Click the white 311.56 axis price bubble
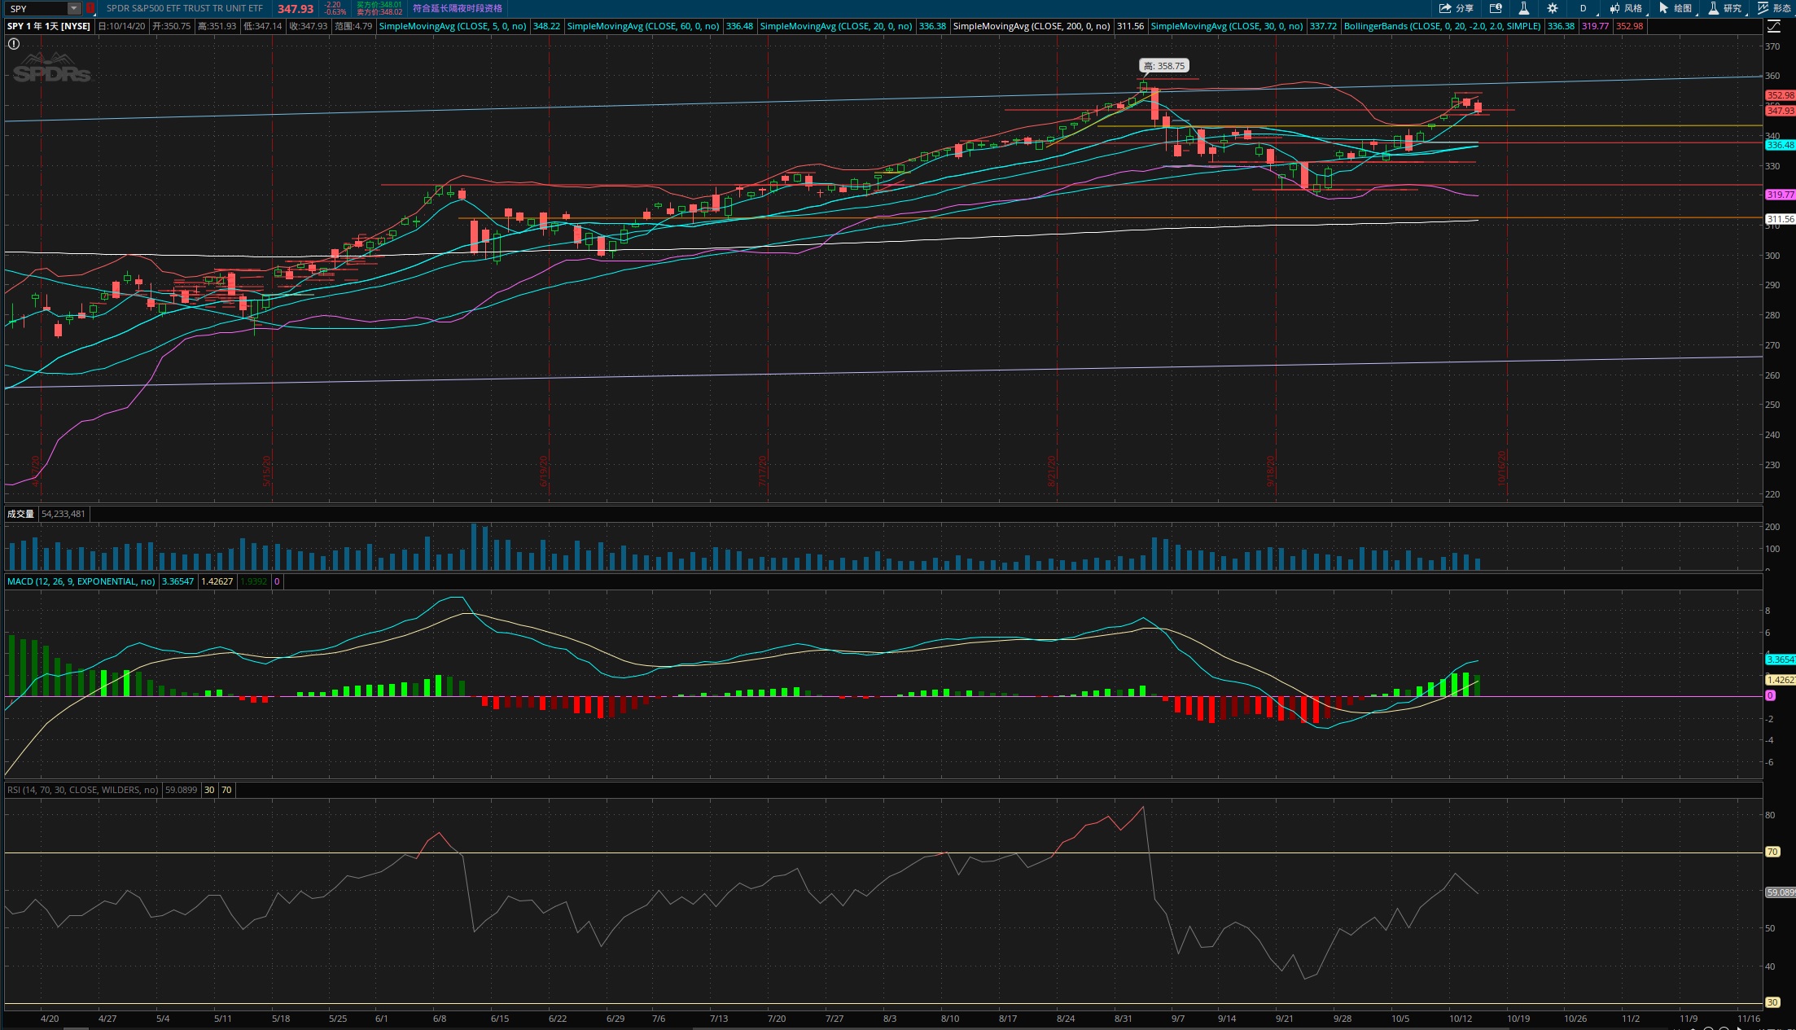1796x1030 pixels. (x=1780, y=219)
